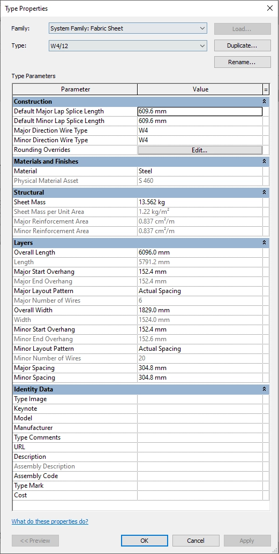Close the Type Properties dialog
The width and height of the screenshot is (279, 554).
point(270,8)
